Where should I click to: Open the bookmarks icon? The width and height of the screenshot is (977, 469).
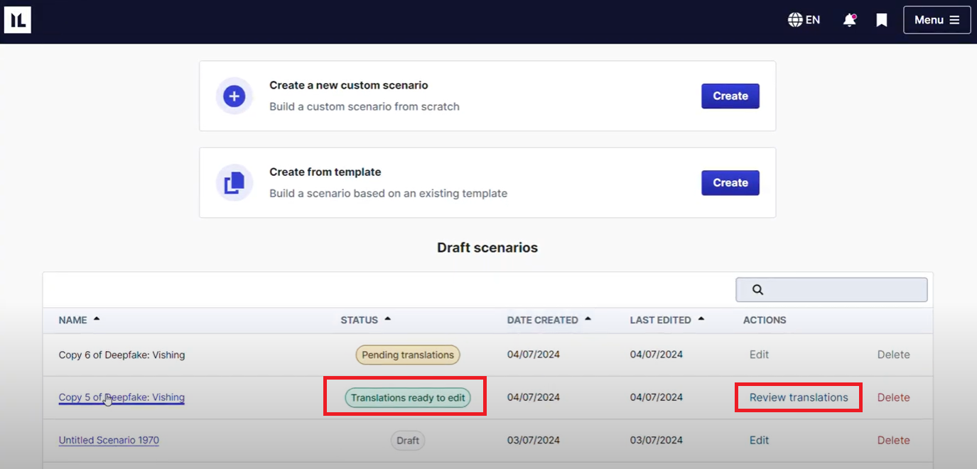882,20
